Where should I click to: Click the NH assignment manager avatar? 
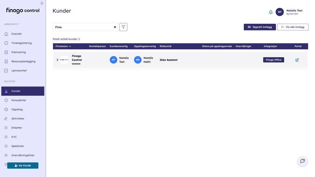pos(138,60)
